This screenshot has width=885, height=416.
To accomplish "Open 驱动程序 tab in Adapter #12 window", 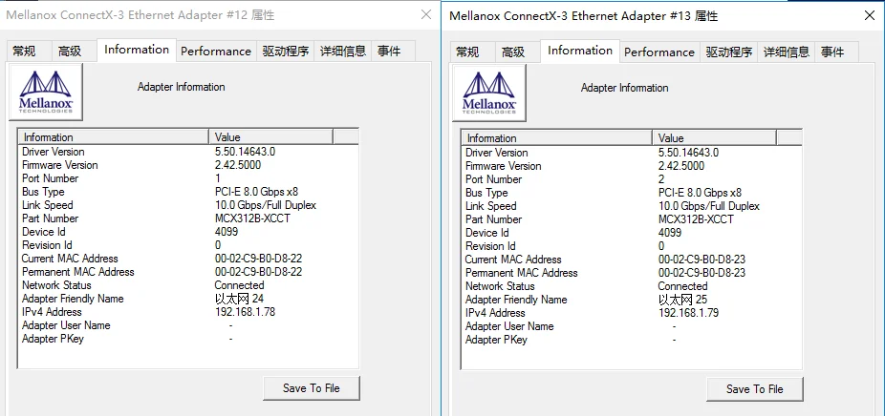I will [286, 52].
